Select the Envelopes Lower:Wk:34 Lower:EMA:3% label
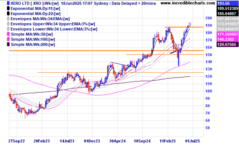The width and height of the screenshot is (239, 145). tap(54, 29)
